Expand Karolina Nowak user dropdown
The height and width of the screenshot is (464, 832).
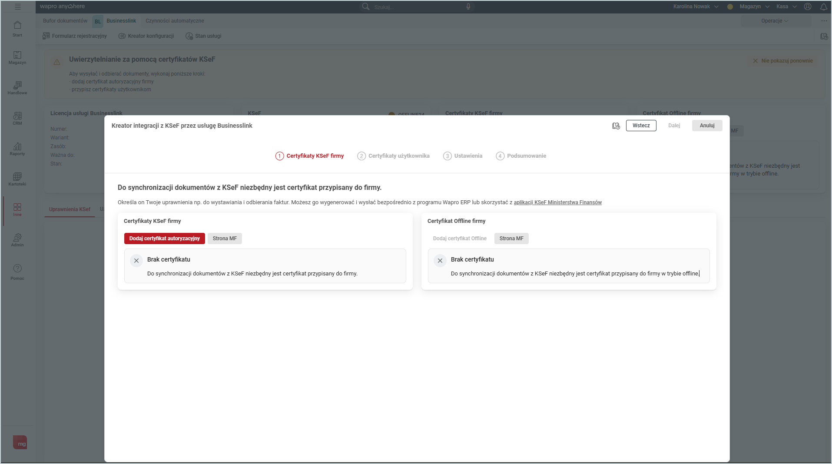click(x=696, y=7)
